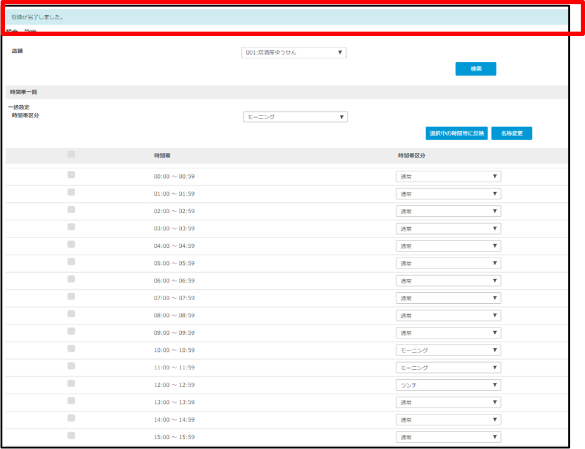The width and height of the screenshot is (585, 449).
Task: Check the 04:00 ~ 04:59 row checkbox
Action: point(71,244)
